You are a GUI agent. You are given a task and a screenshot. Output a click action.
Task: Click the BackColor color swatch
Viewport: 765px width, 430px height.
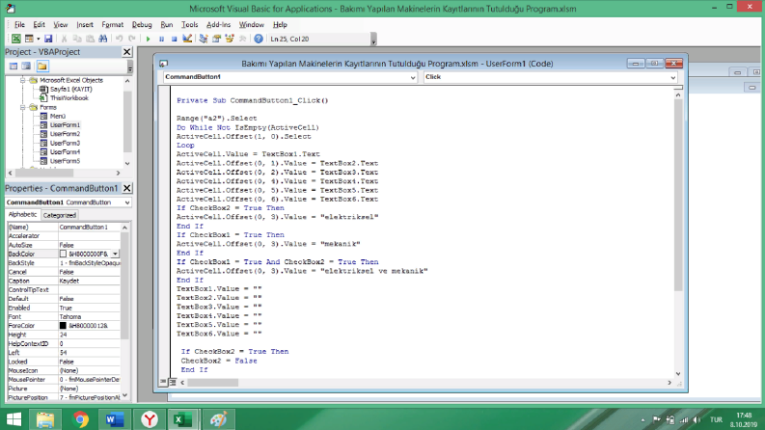63,254
